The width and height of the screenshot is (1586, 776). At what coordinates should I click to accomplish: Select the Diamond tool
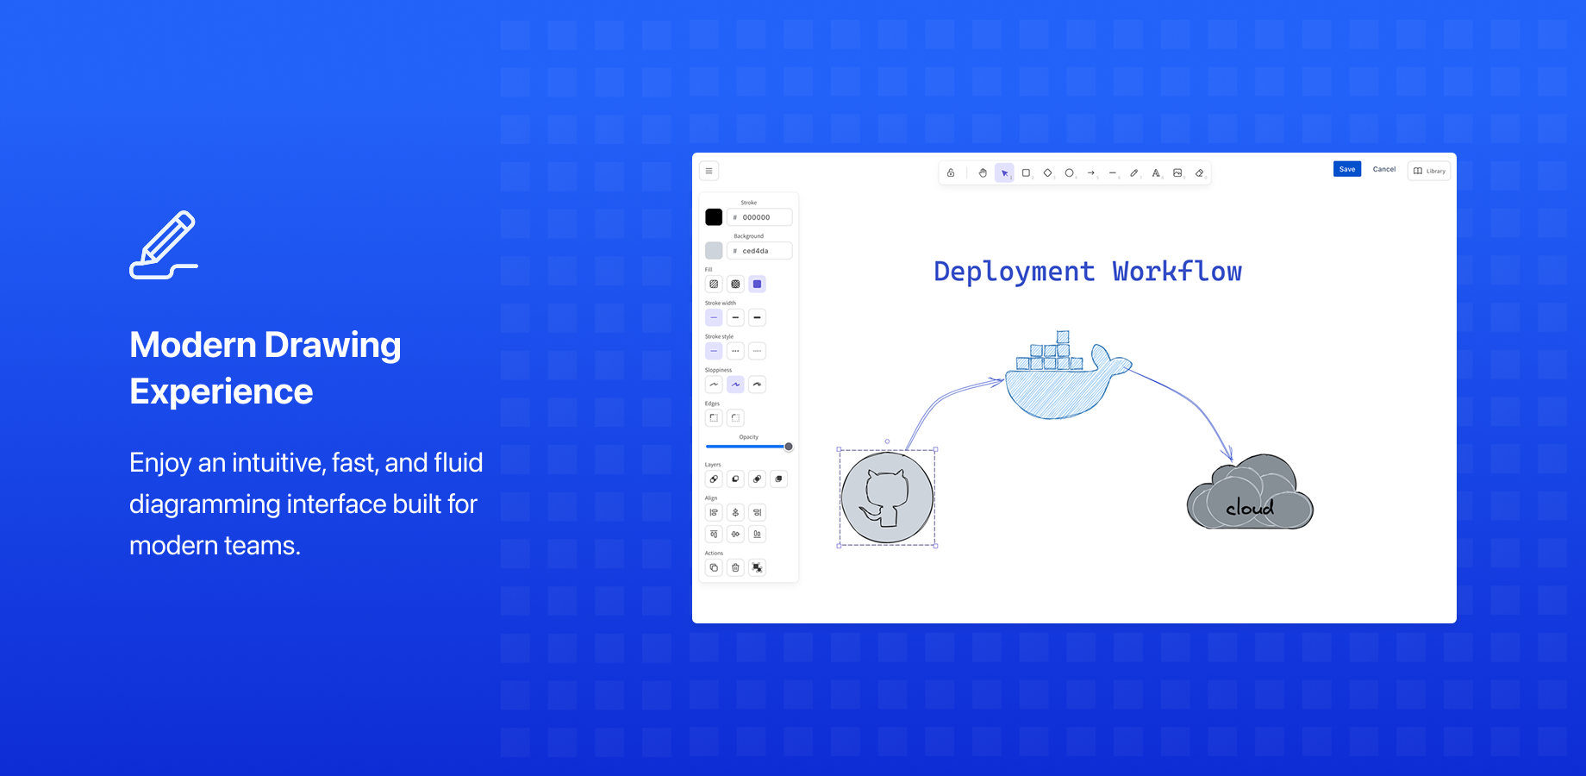point(1047,172)
